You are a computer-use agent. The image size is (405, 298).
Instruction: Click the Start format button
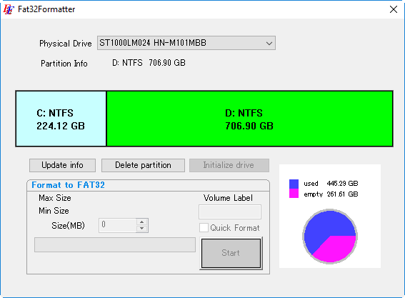[x=231, y=253]
